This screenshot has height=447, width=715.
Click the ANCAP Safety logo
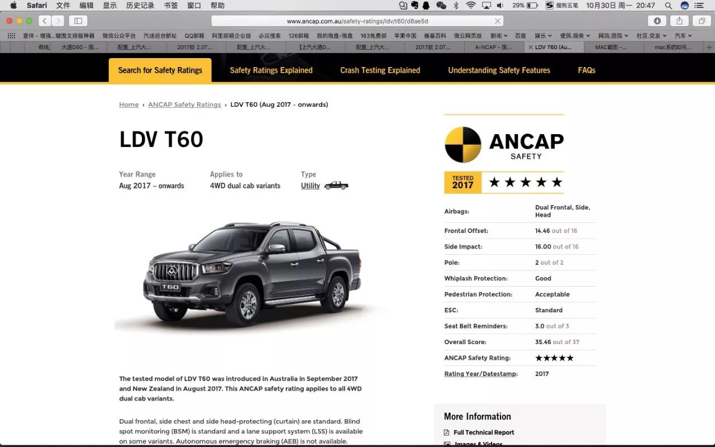504,145
